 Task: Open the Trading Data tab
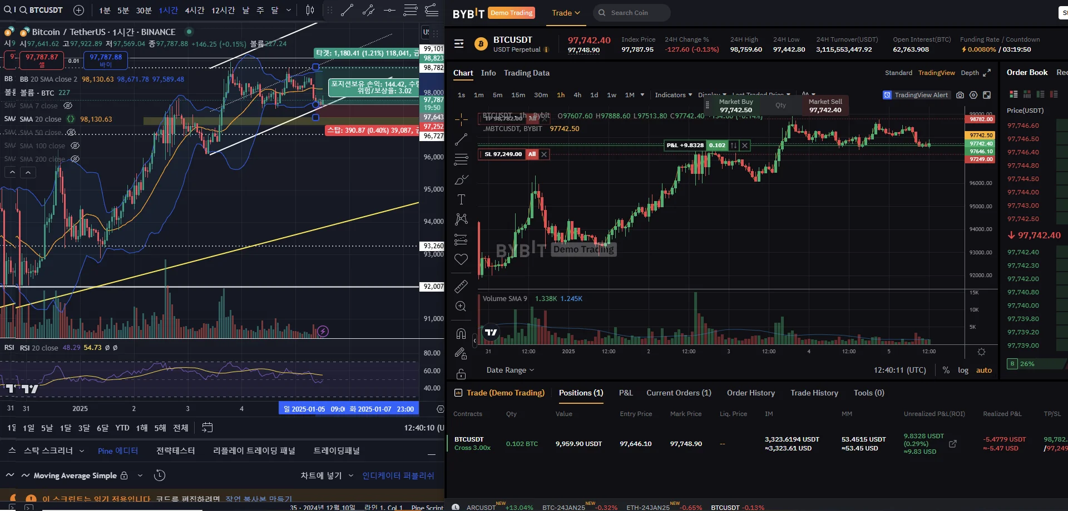(526, 73)
